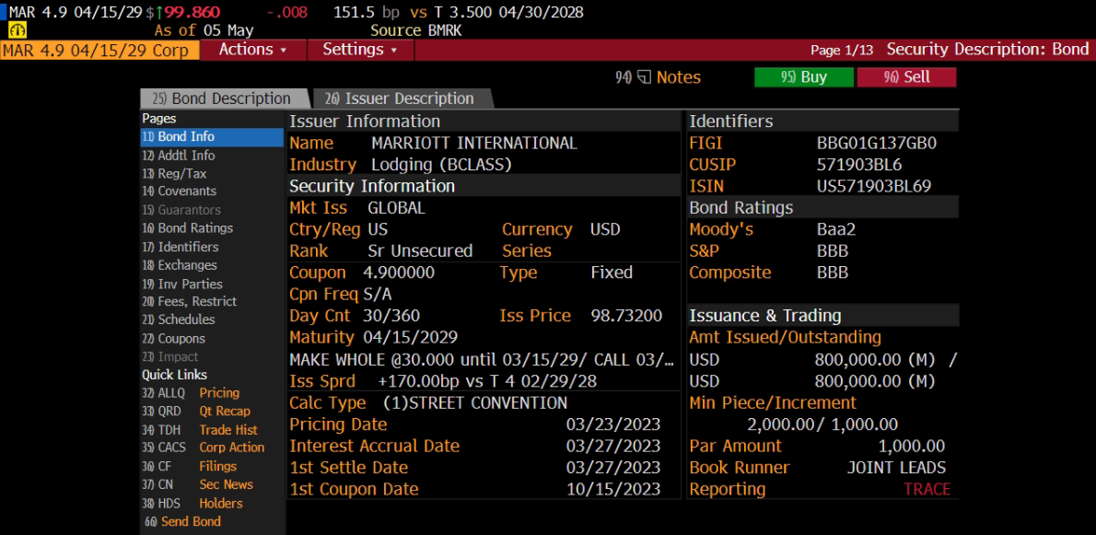Open the CACS Corp Action quick link

(x=203, y=447)
